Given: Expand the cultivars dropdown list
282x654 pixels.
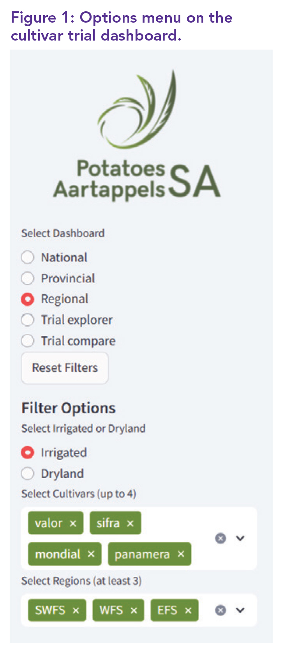Looking at the screenshot, I should click(x=240, y=539).
